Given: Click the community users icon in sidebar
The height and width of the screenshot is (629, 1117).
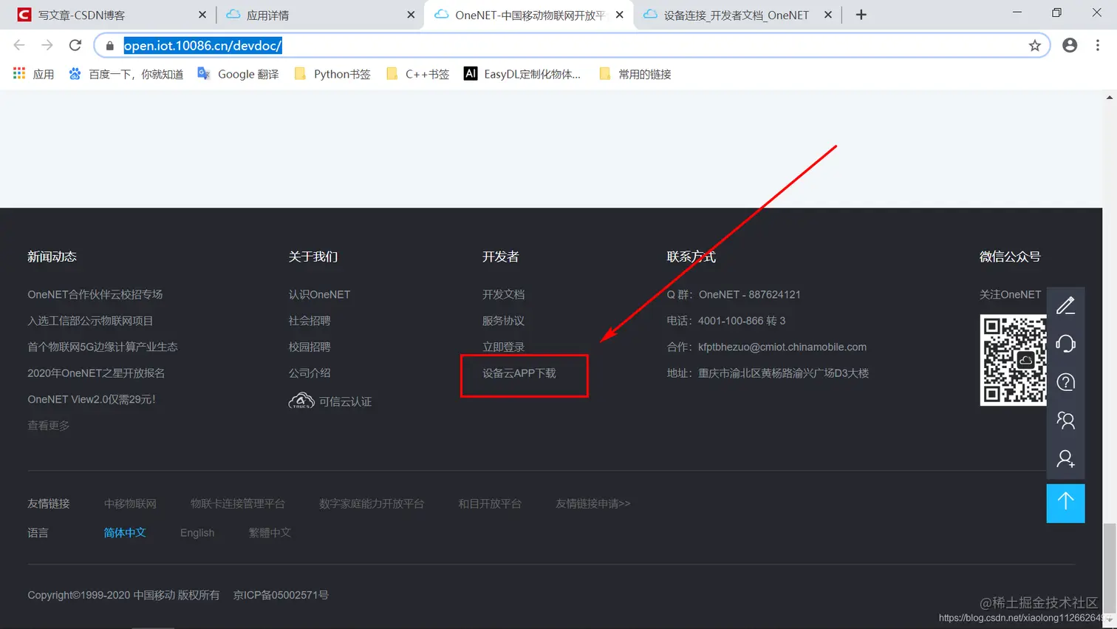Looking at the screenshot, I should [1065, 421].
